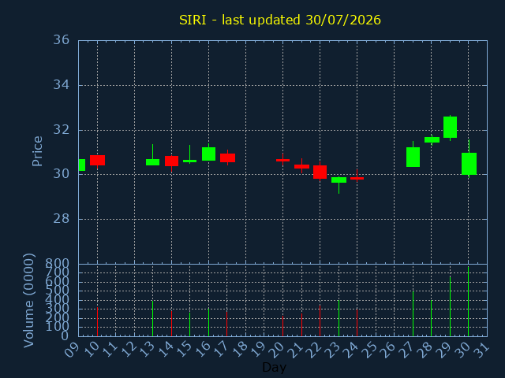Select the day 17 red candle body
505x378 pixels.
coord(227,157)
